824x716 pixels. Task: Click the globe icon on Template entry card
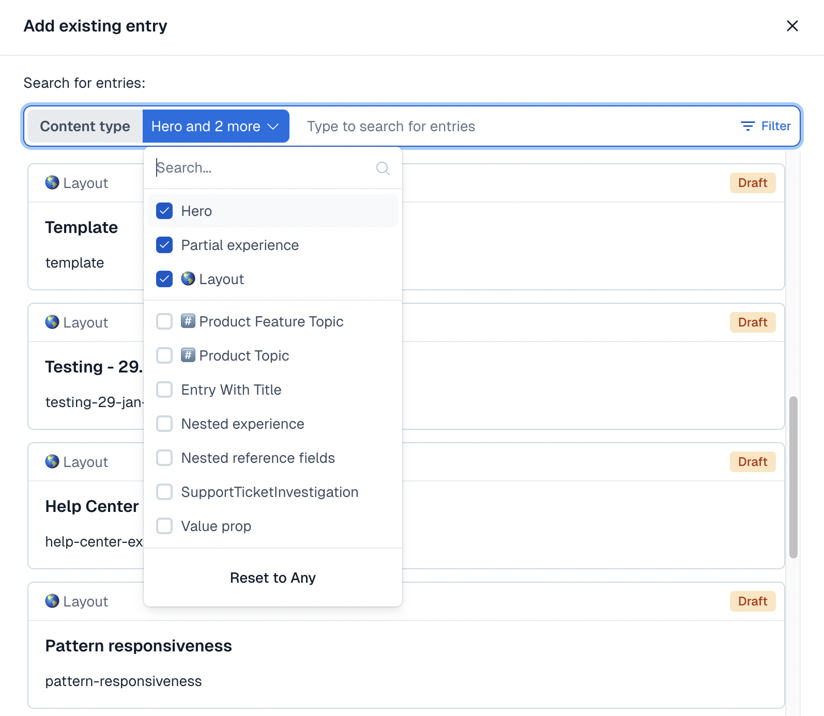tap(52, 182)
